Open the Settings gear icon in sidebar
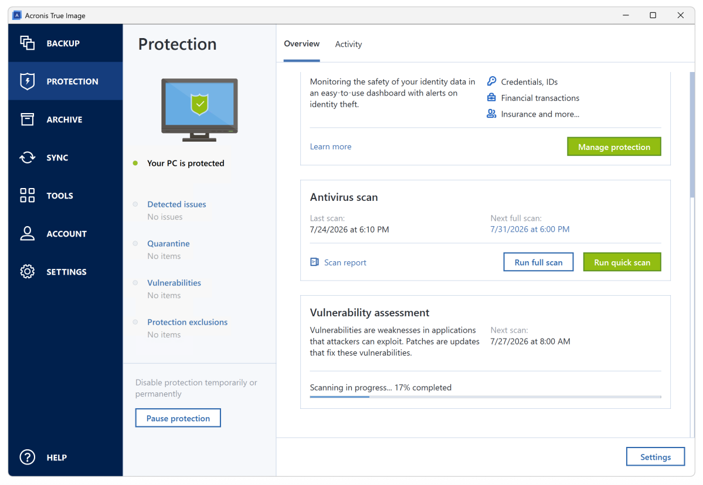The image size is (703, 485). 28,271
